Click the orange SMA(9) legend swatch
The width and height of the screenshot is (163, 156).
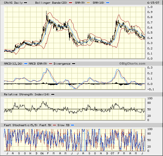pos(88,3)
